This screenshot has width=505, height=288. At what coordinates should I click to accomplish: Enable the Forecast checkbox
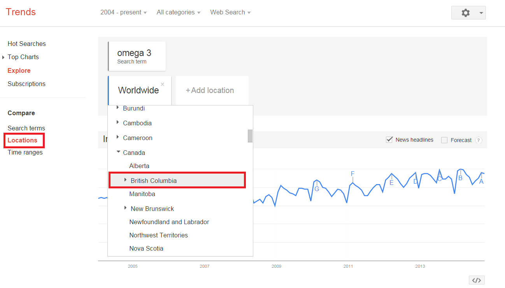[x=444, y=140]
